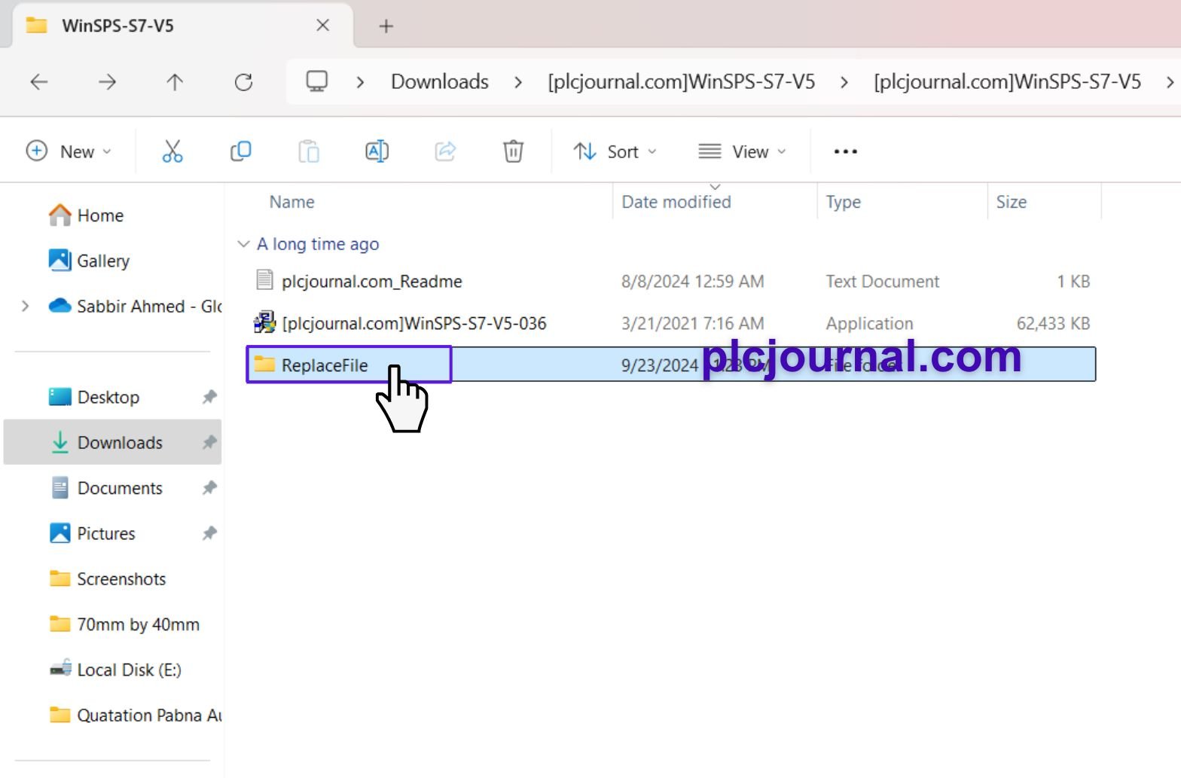Open the New item dropdown

coord(69,151)
